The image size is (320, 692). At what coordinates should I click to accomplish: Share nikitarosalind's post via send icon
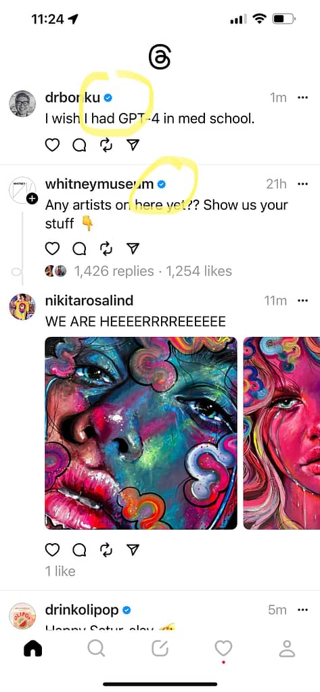point(133,549)
